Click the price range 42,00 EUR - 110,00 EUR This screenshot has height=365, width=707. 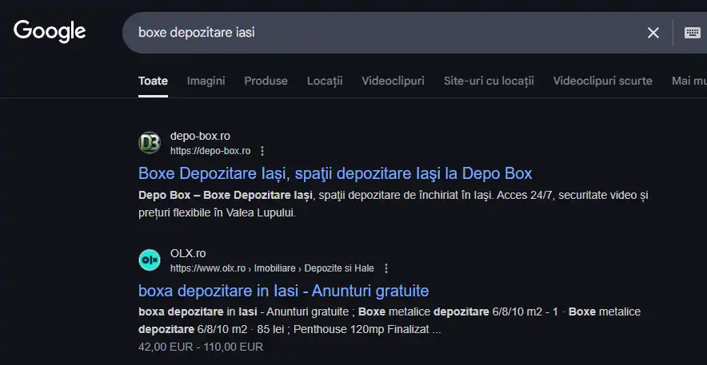click(201, 347)
